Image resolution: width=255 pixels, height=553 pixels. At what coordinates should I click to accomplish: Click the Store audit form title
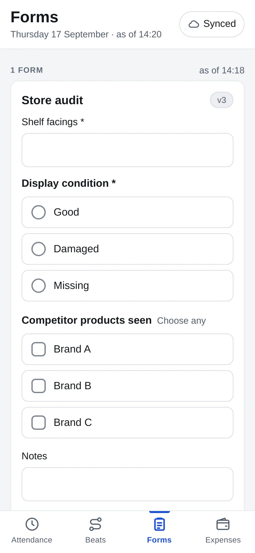[x=52, y=100]
